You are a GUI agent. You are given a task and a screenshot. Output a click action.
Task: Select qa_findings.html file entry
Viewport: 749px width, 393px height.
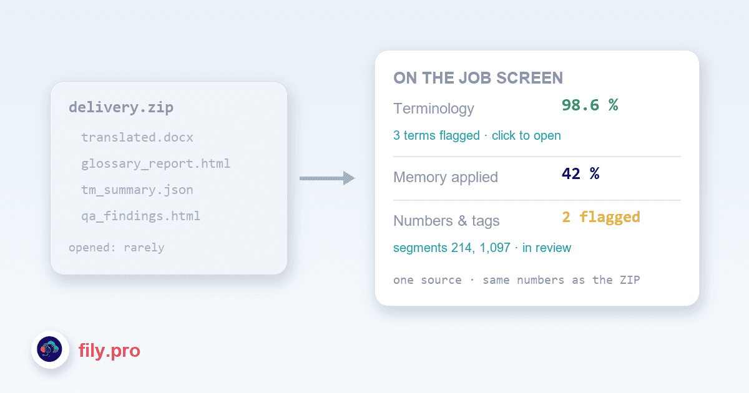coord(140,216)
